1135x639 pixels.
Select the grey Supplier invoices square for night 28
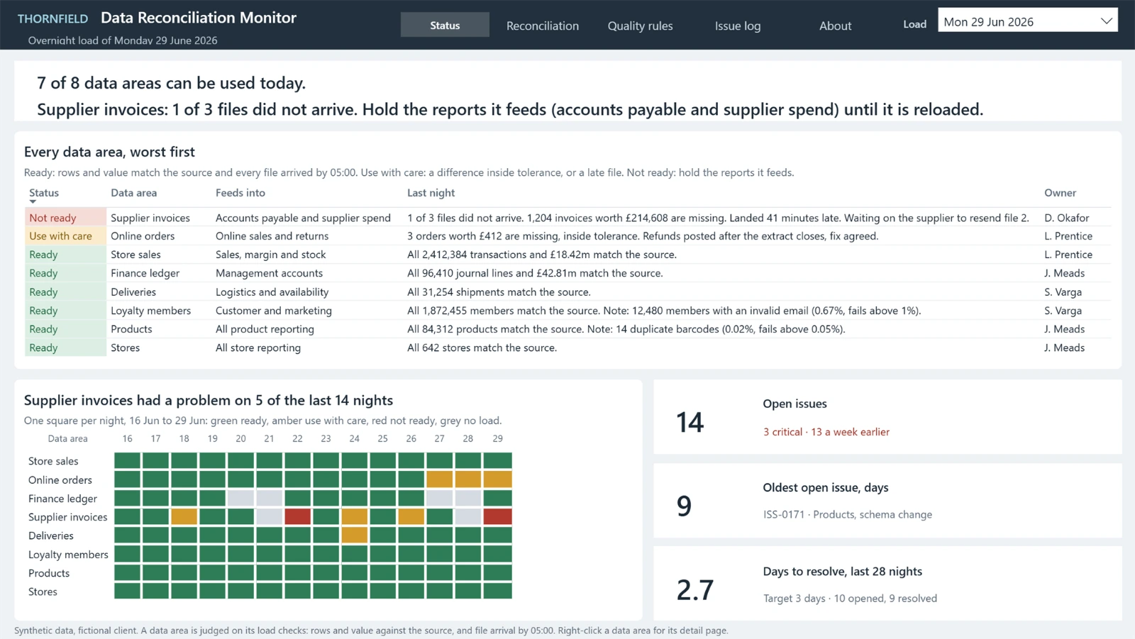467,517
